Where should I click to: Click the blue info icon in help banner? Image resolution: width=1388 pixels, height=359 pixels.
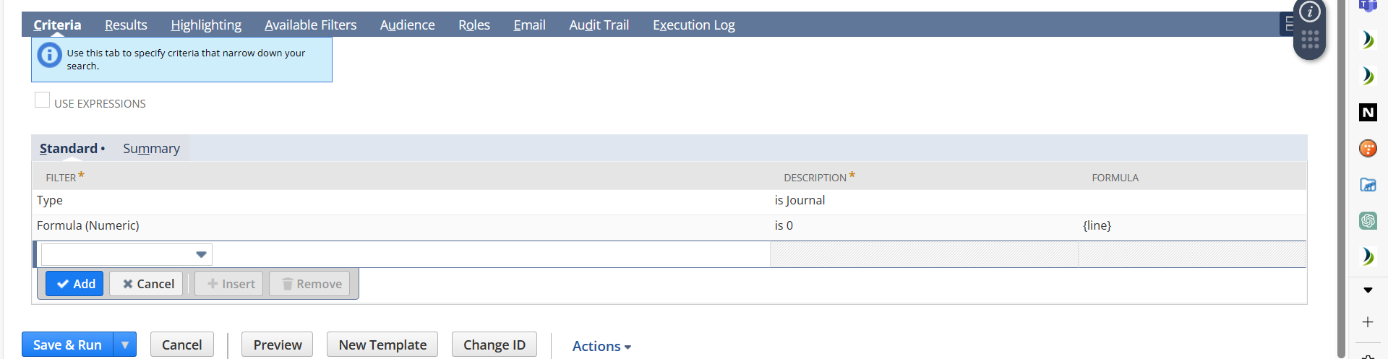point(49,55)
